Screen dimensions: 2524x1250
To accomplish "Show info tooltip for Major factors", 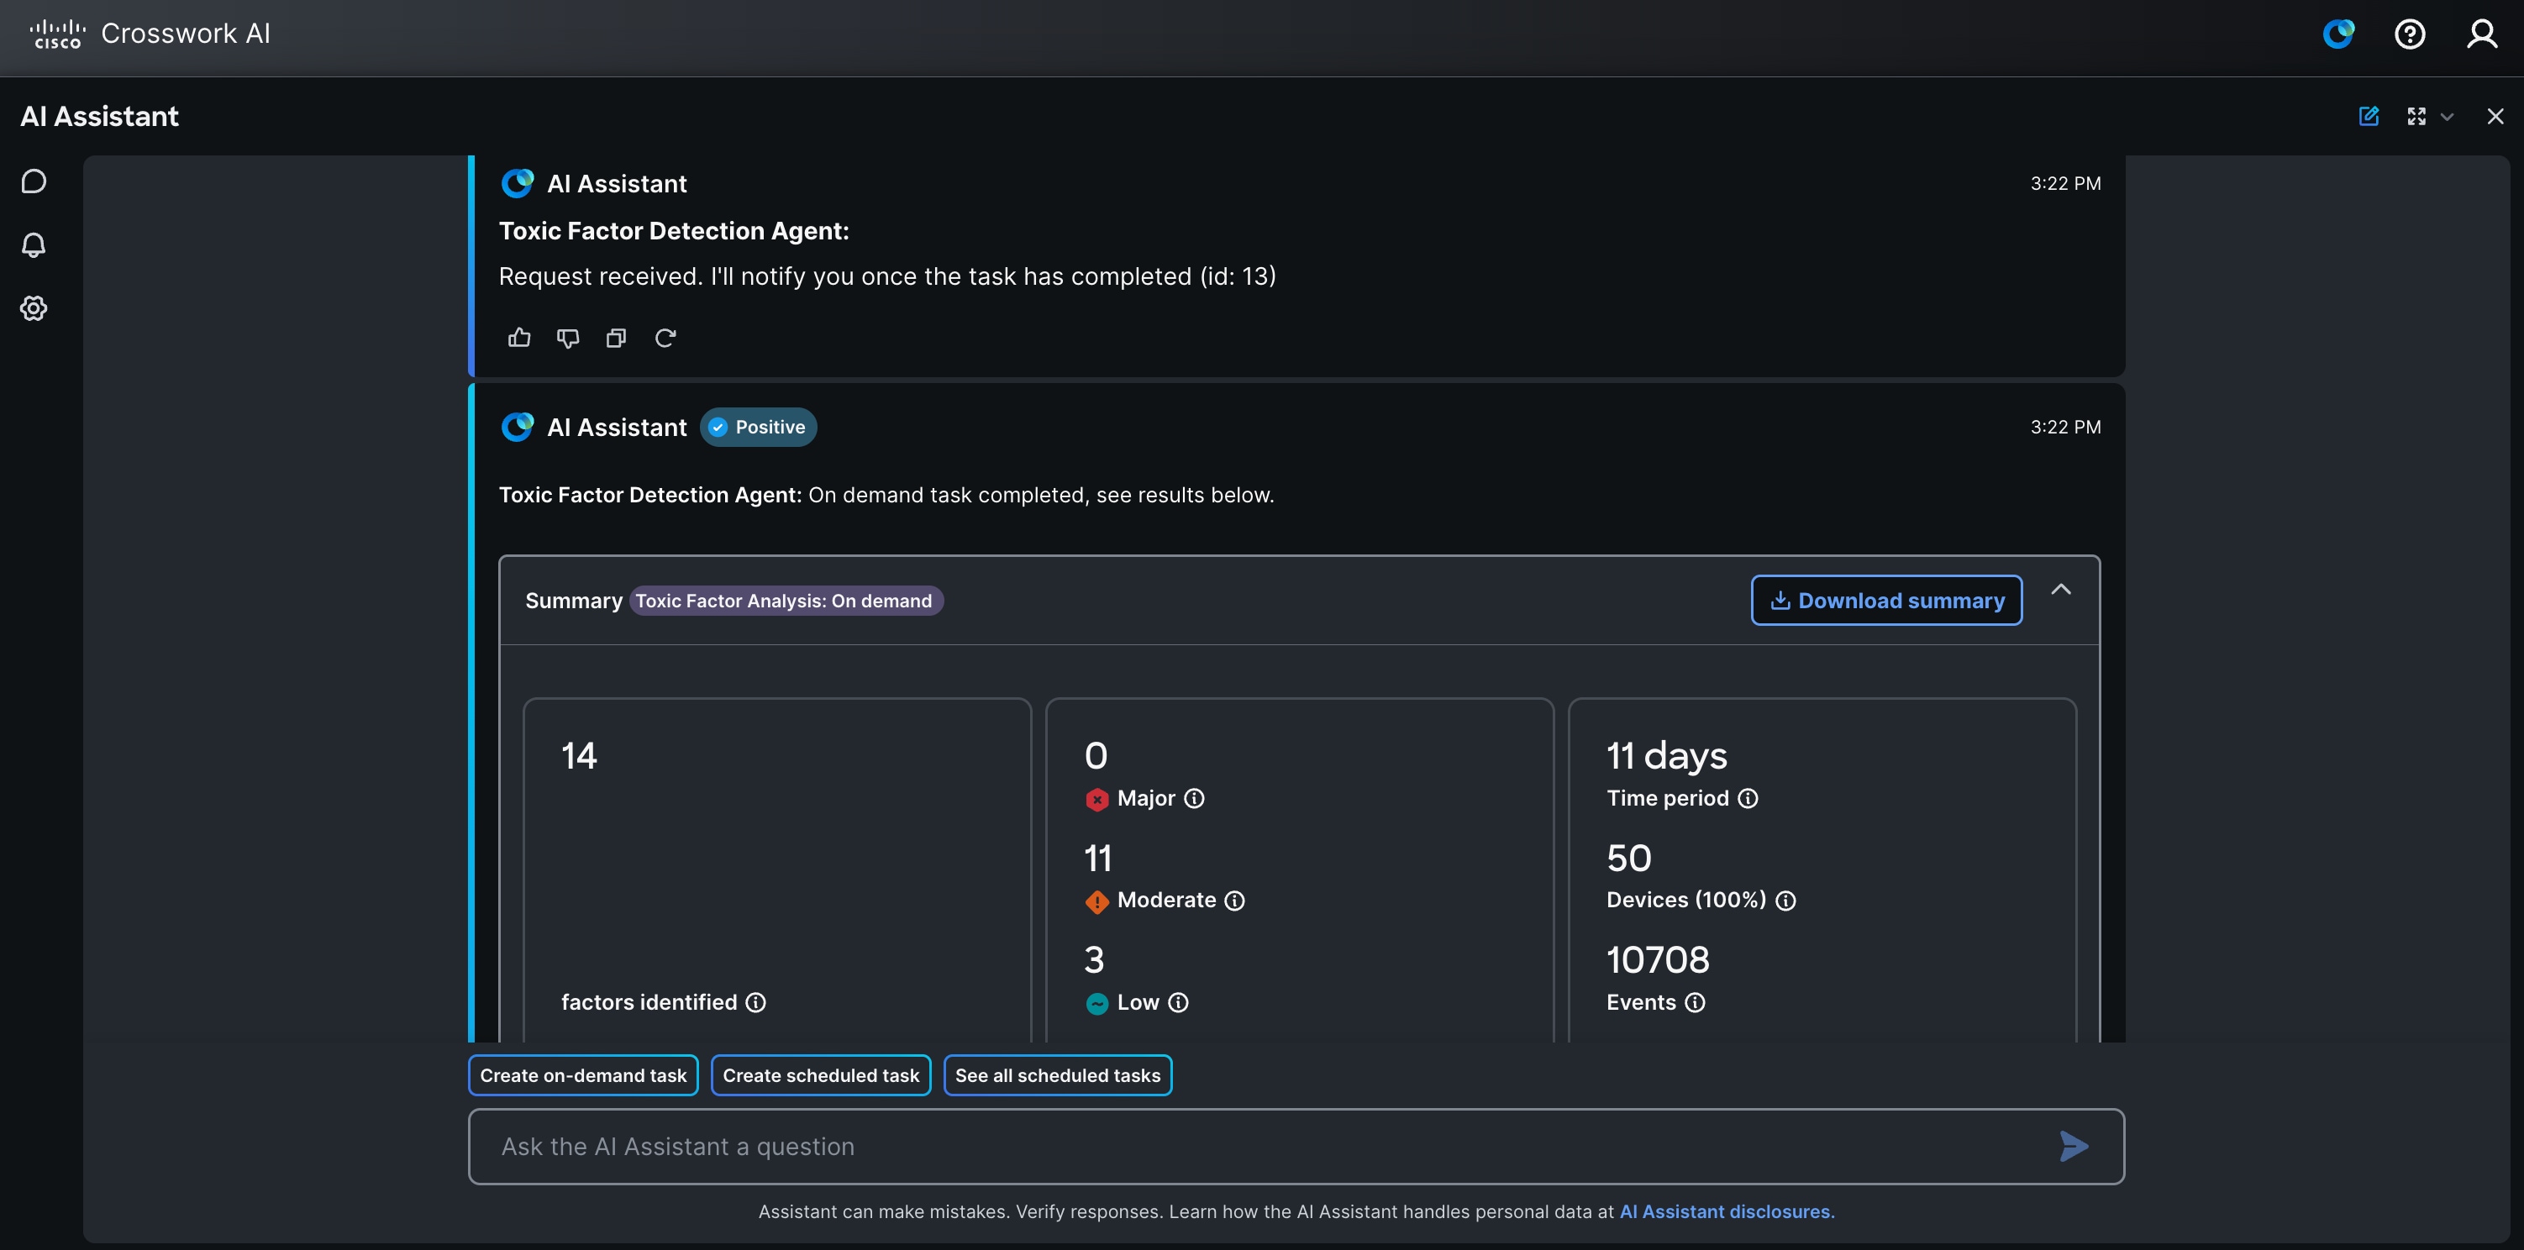I will [1195, 798].
